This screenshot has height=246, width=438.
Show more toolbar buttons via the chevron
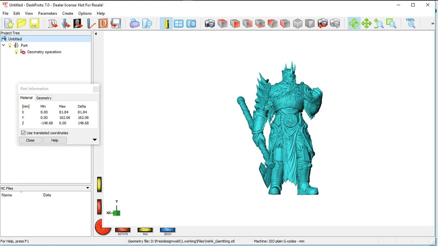point(433,24)
